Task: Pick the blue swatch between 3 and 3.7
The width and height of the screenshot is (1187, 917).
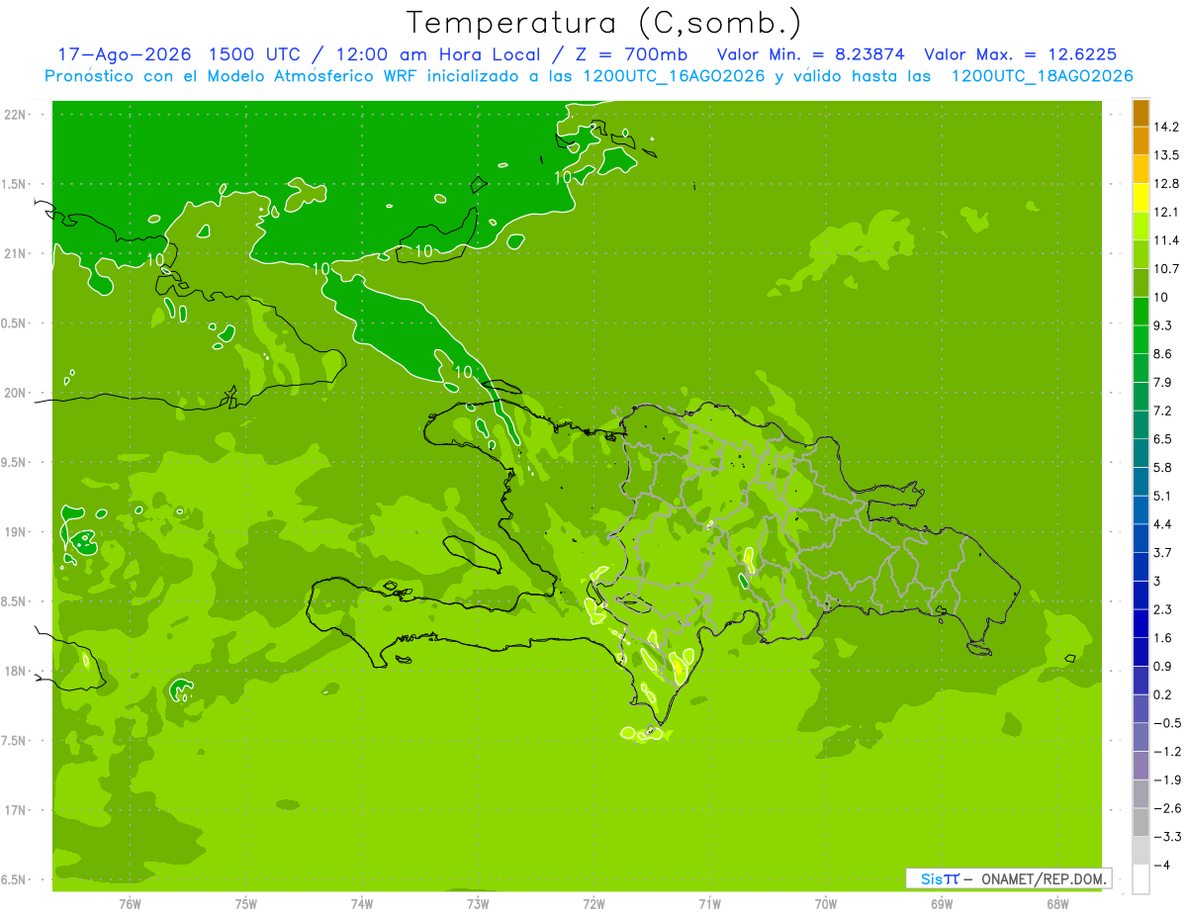Action: click(x=1141, y=567)
